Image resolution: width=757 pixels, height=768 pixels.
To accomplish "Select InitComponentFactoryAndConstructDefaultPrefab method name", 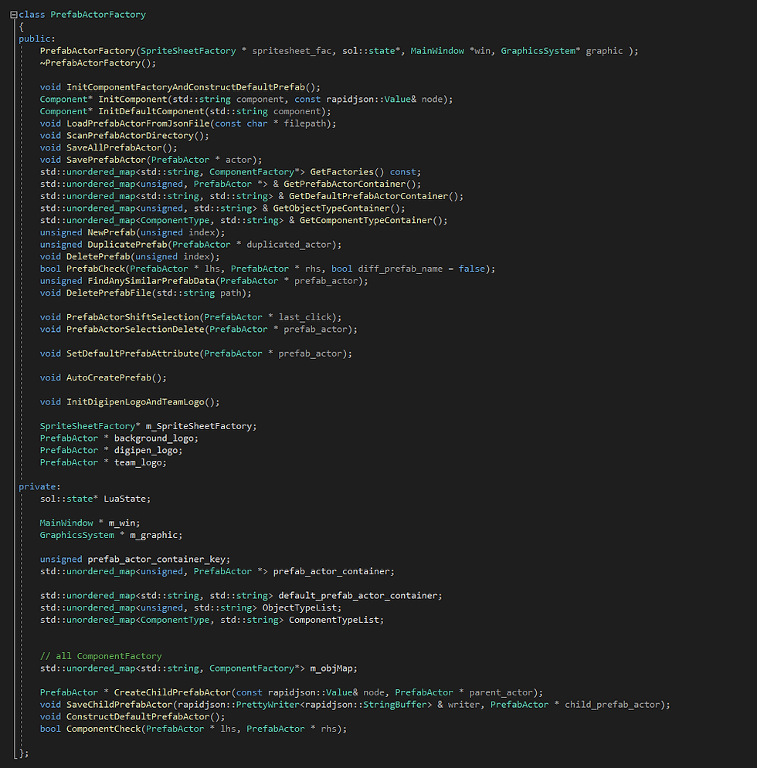I will click(186, 87).
